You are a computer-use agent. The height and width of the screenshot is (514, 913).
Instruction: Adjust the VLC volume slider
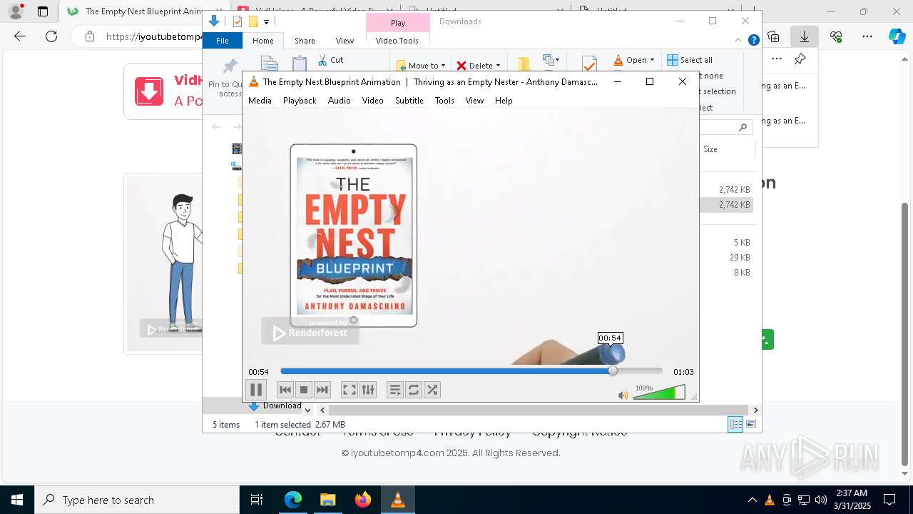pos(659,393)
